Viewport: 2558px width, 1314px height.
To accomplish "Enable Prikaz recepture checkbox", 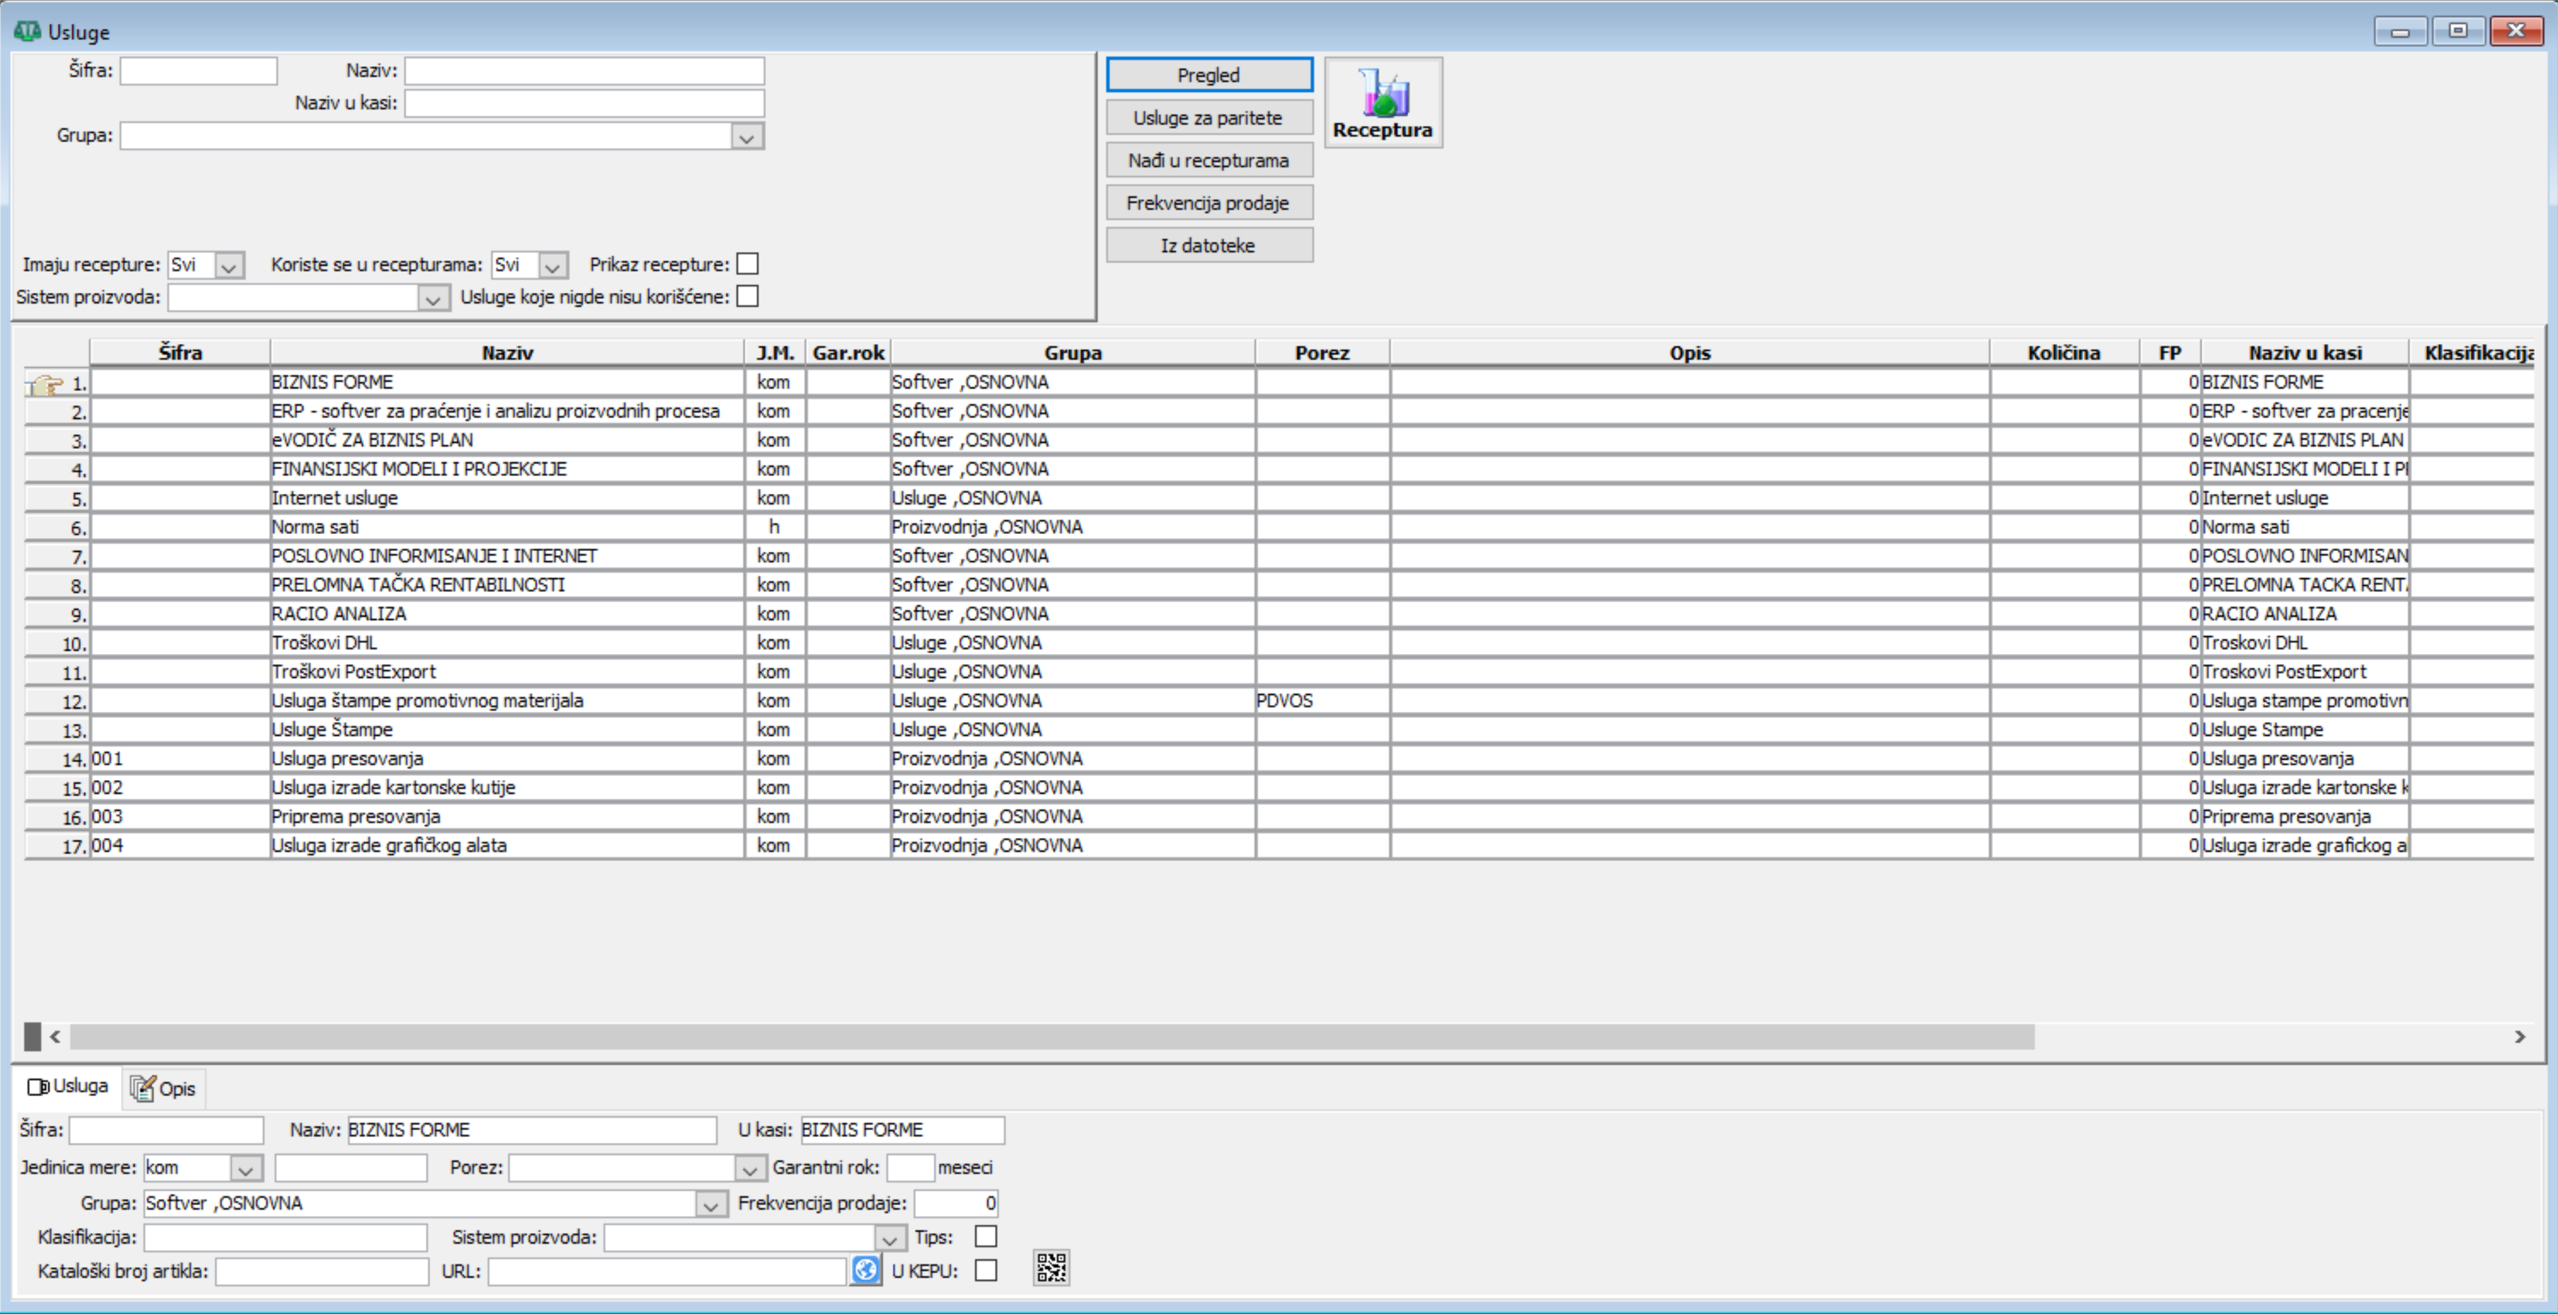I will 748,264.
